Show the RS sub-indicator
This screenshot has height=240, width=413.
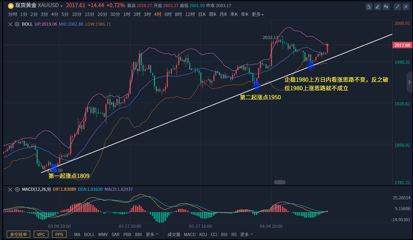pyautogui.click(x=234, y=234)
